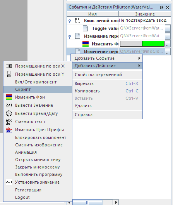Viewport: 173px width, 205px height.
Task: Expand the Добавить Действие submenu arrow
Action: tap(139, 66)
